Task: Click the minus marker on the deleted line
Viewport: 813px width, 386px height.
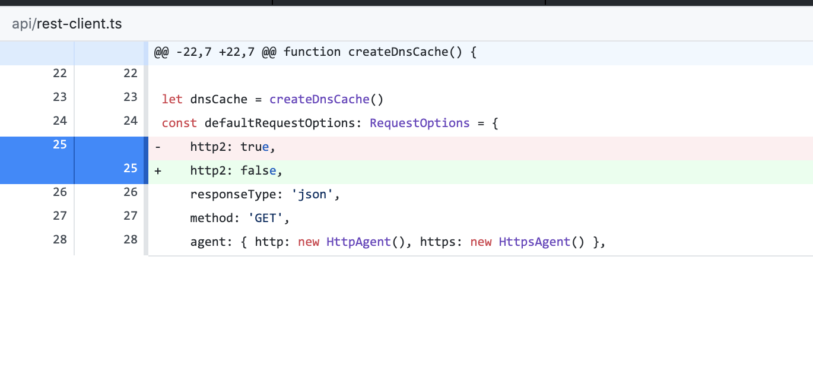Action: point(157,147)
